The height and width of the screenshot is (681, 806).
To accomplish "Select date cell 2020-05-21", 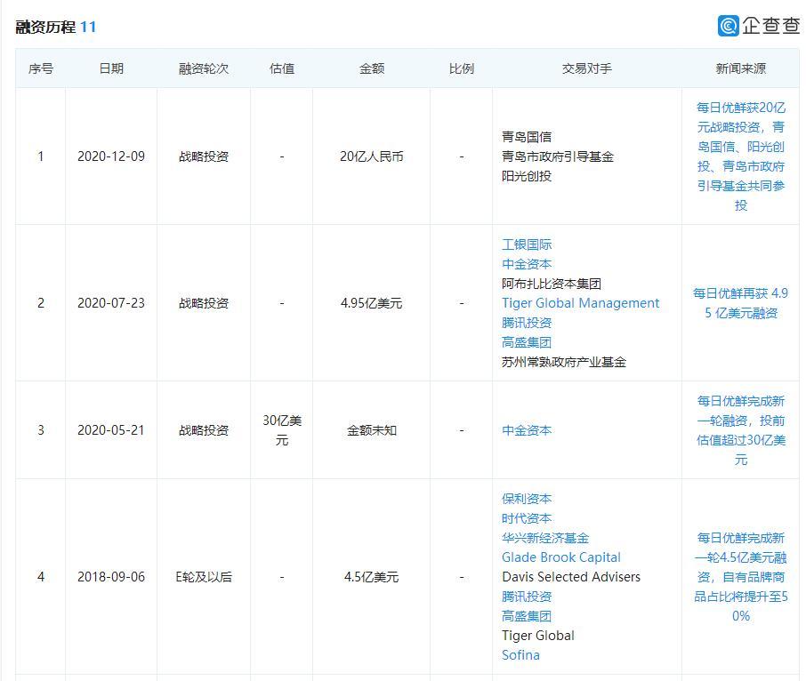I will tap(111, 430).
